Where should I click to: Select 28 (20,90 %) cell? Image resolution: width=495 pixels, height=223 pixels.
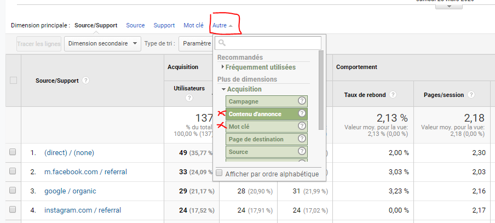tap(255, 191)
